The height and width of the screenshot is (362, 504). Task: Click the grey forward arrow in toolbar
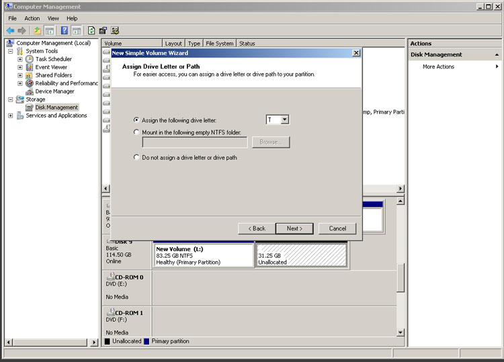(22, 30)
